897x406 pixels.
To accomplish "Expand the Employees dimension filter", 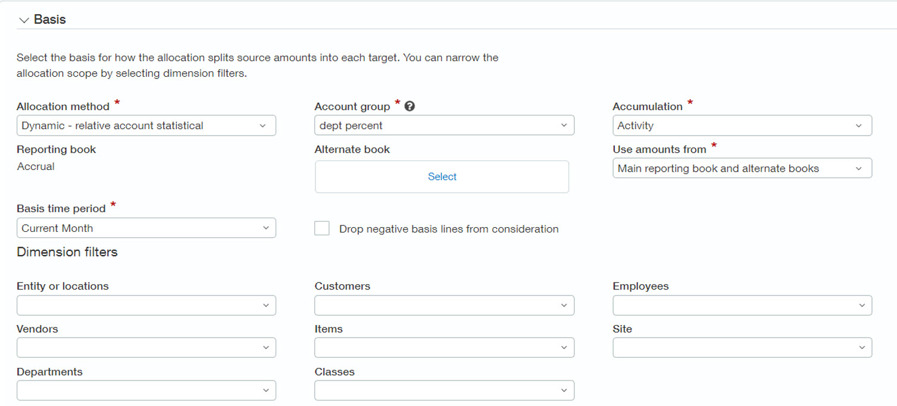I will point(742,305).
